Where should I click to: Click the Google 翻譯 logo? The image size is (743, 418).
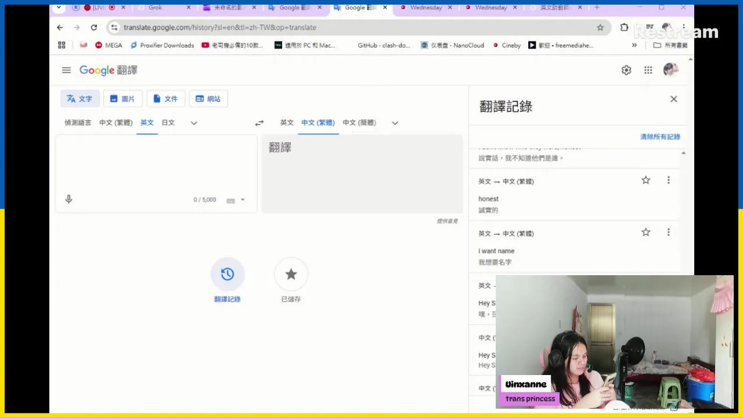[109, 70]
